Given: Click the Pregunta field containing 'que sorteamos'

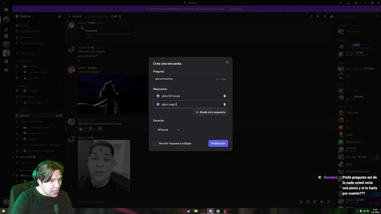Looking at the screenshot, I should pos(190,79).
